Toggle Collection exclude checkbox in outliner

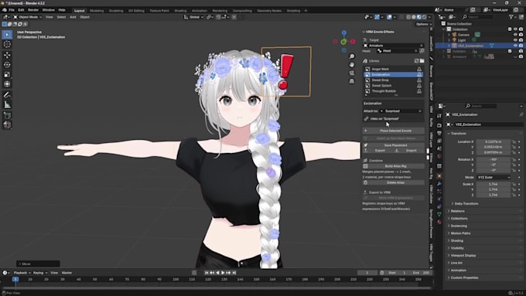click(510, 29)
